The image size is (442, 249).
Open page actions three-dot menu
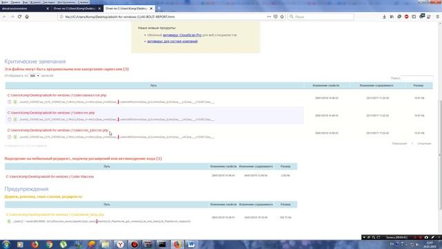pyautogui.click(x=269, y=17)
